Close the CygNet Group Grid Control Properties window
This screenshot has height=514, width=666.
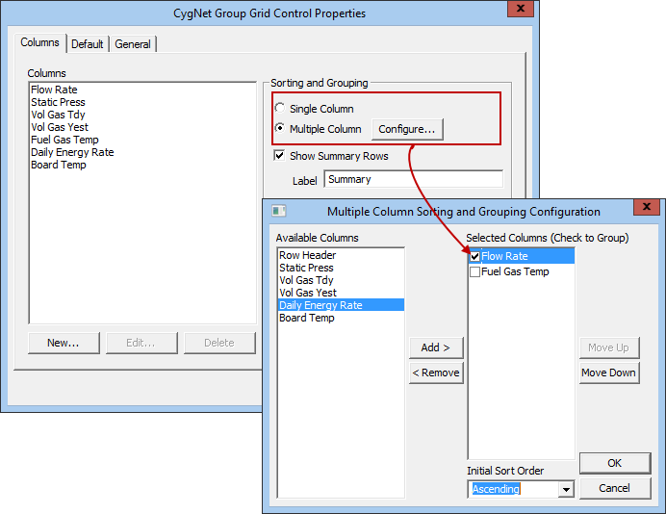pos(521,9)
